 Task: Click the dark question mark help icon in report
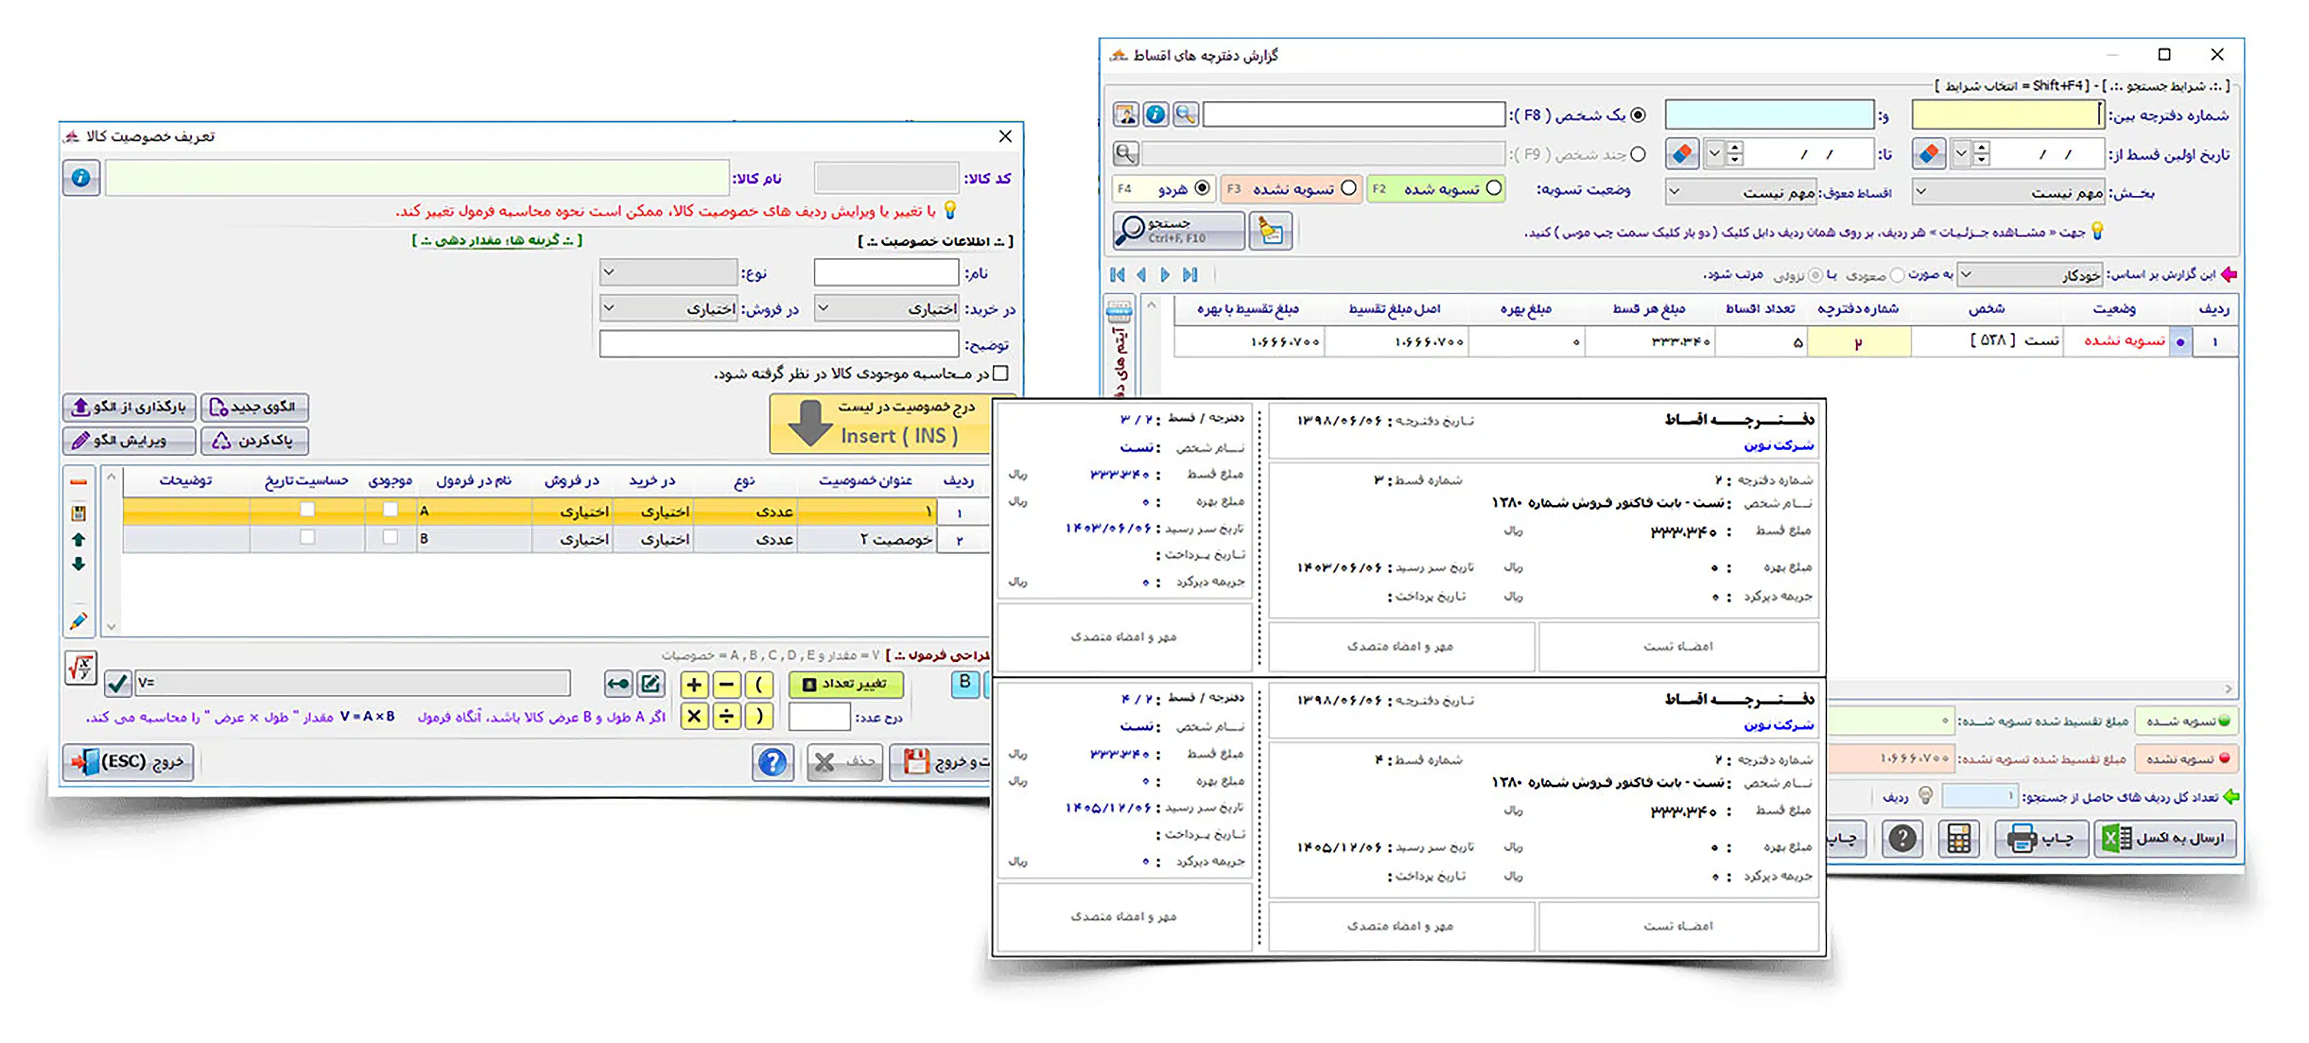click(1901, 839)
